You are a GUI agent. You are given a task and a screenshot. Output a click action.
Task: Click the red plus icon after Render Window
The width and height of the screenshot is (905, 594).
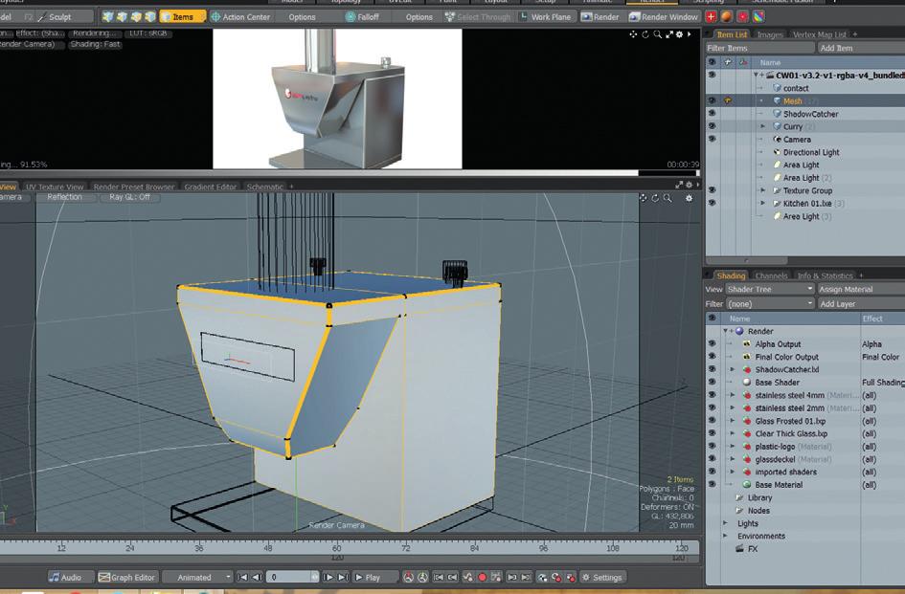point(711,16)
